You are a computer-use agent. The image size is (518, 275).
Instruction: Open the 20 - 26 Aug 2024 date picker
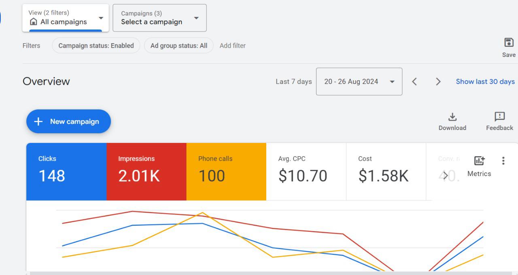tap(359, 82)
